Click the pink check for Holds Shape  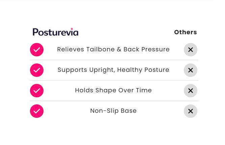pyautogui.click(x=37, y=91)
